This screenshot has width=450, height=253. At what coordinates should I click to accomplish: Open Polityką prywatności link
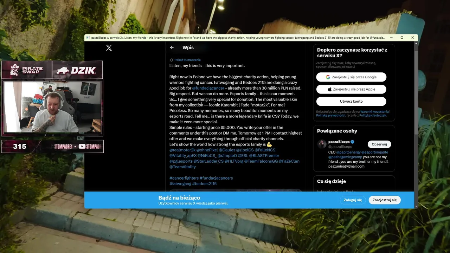[x=330, y=115]
